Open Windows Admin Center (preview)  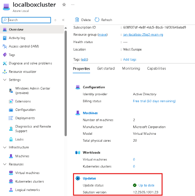click(x=32, y=90)
